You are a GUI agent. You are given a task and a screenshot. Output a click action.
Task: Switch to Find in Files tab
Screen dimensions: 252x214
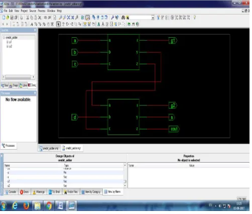tap(71, 192)
